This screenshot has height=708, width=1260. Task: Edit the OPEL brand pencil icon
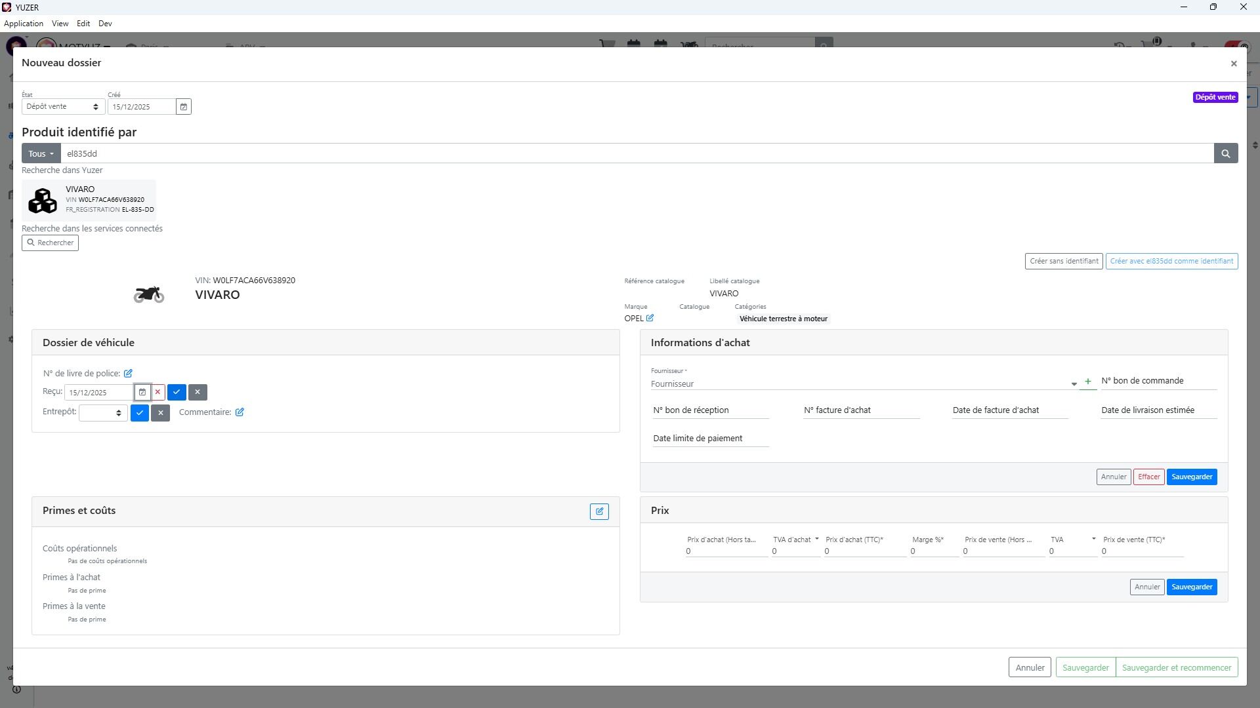650,319
